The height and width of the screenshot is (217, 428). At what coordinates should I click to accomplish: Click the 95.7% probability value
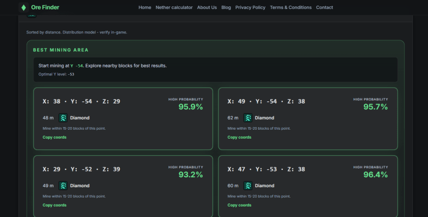[x=375, y=107]
